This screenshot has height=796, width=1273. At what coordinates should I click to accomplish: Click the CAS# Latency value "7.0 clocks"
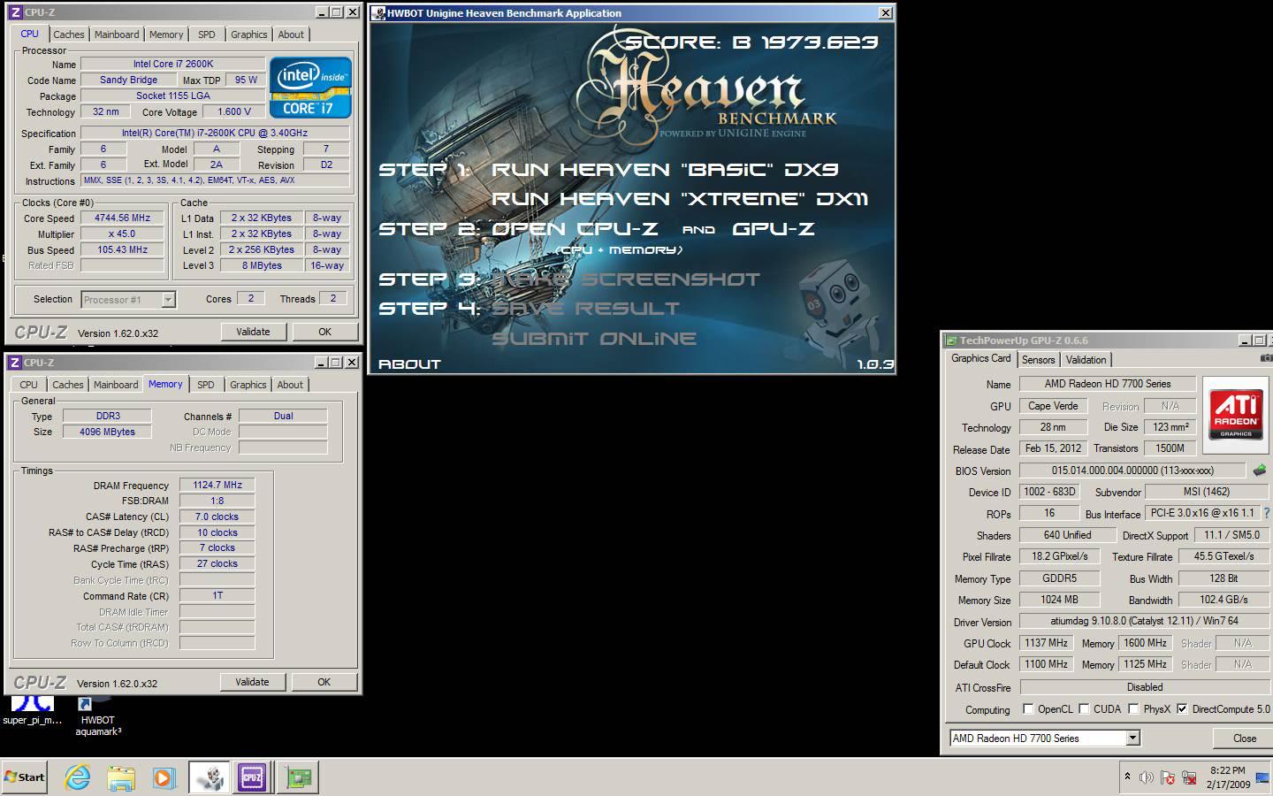click(x=217, y=517)
